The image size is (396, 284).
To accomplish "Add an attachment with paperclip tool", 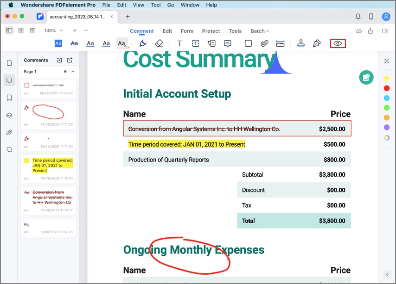I will point(264,43).
